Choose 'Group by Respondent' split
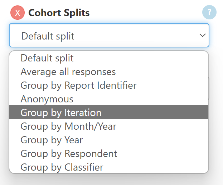The width and height of the screenshot is (223, 185). click(69, 154)
